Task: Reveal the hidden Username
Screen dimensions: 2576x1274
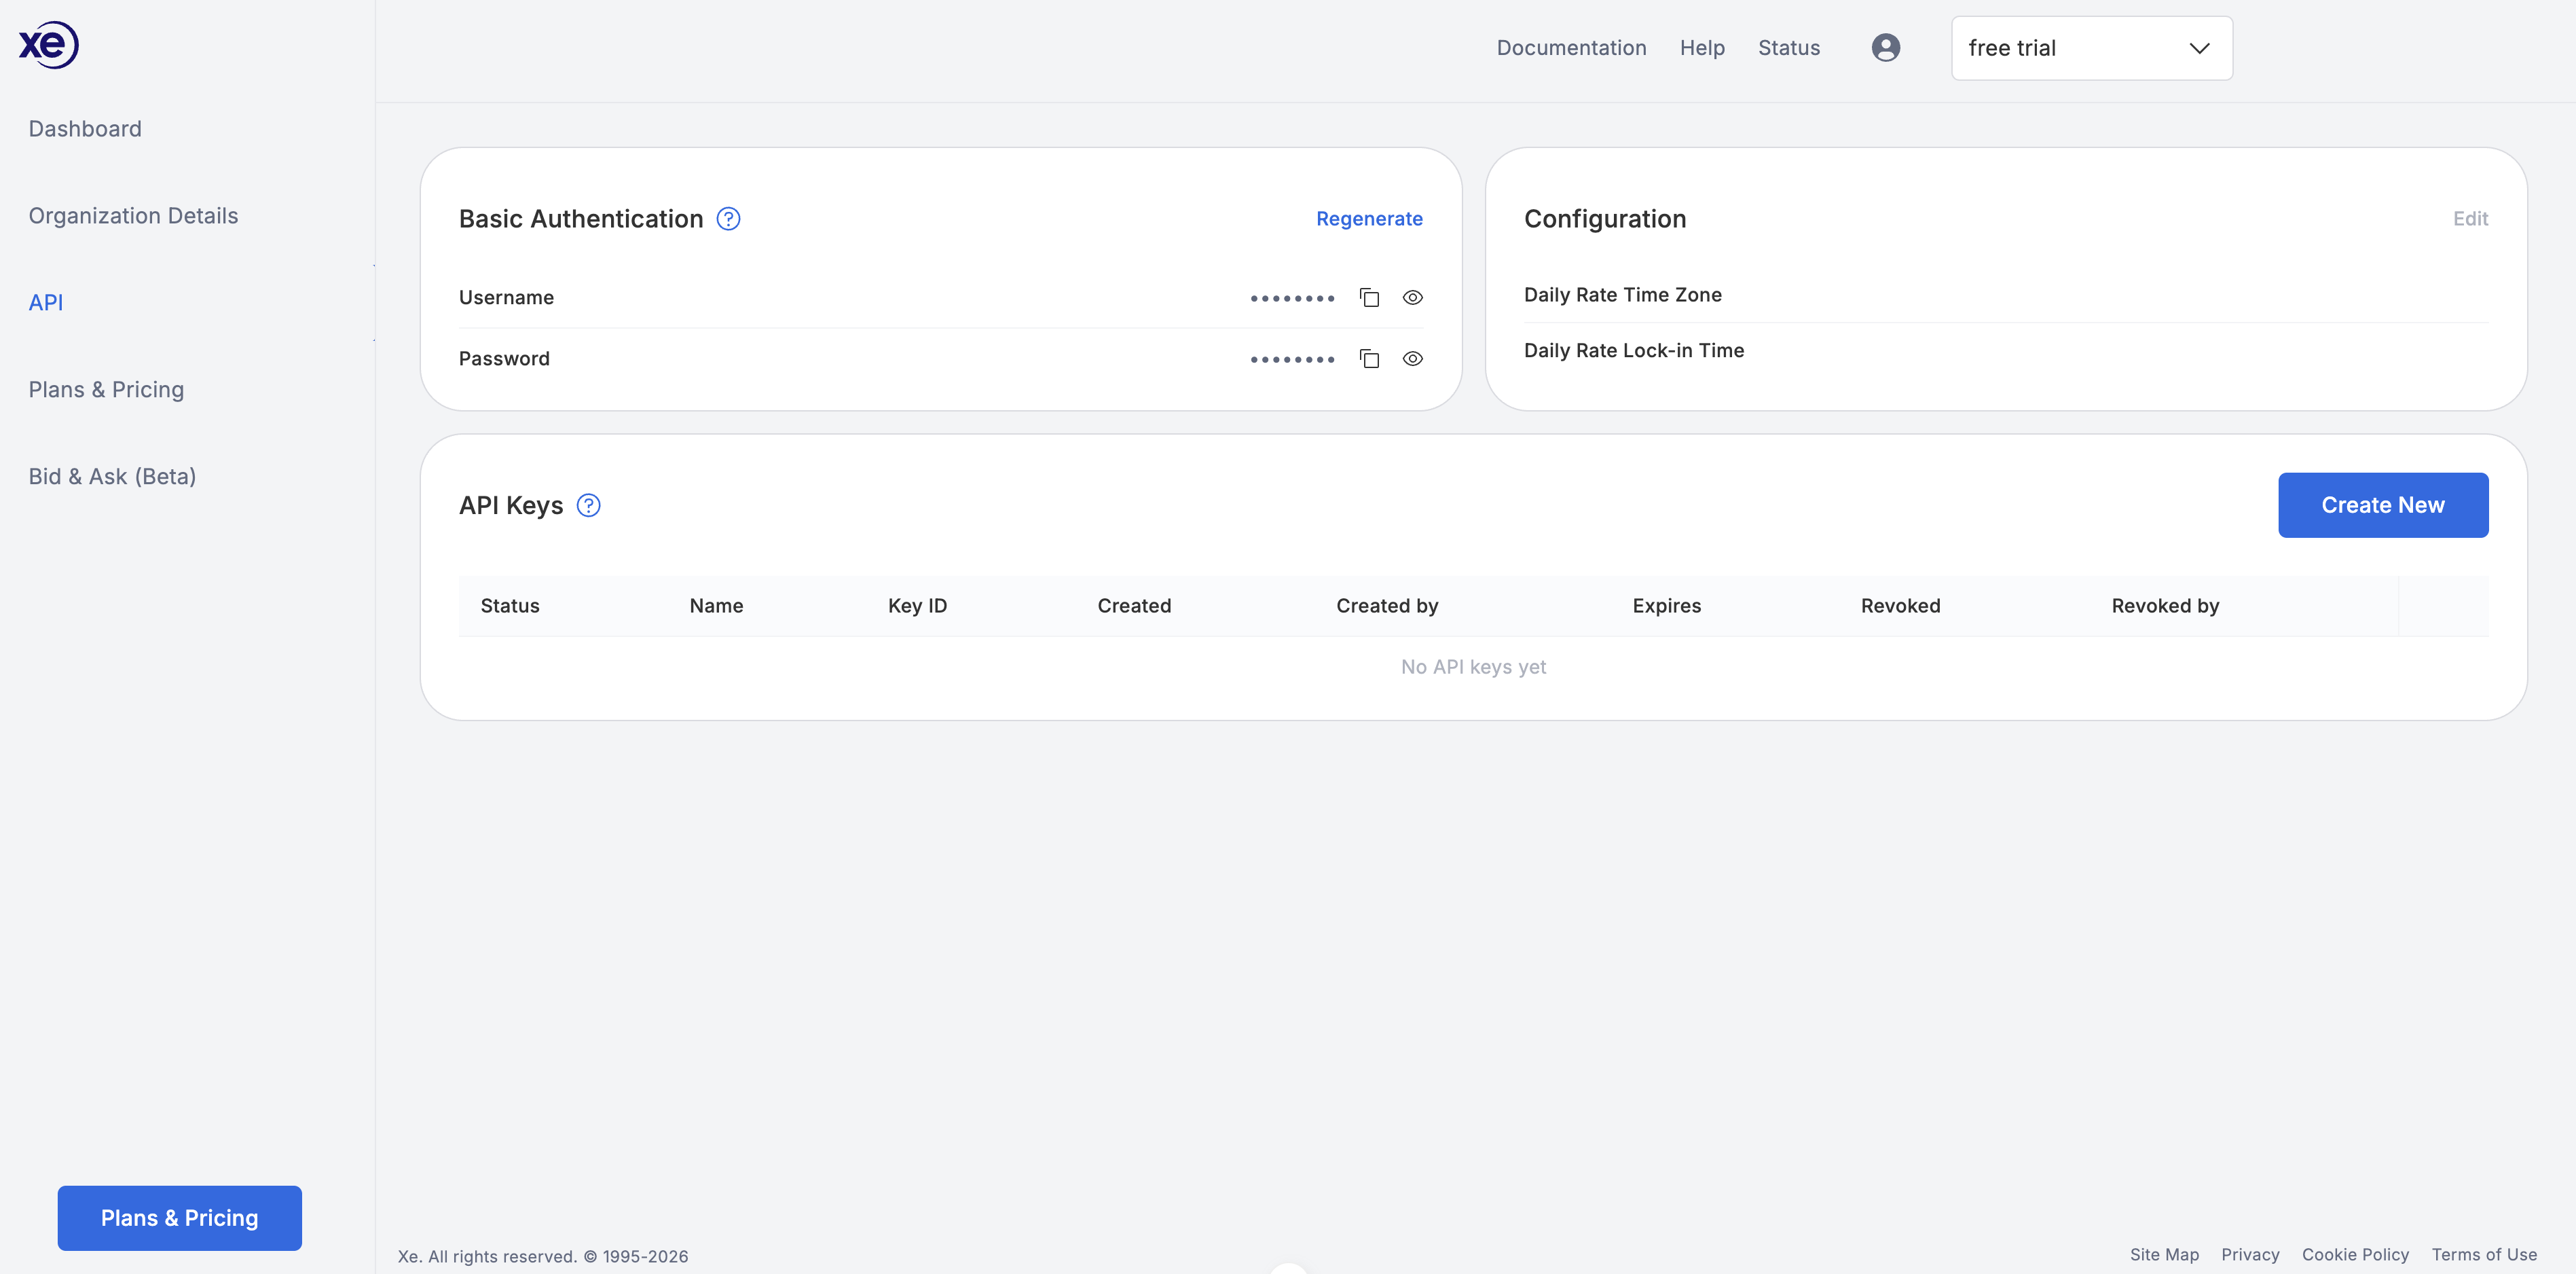Action: point(1412,298)
